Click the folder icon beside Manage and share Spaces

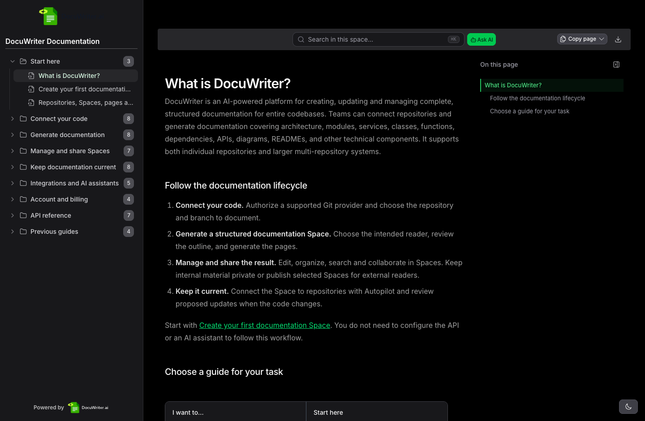point(23,151)
